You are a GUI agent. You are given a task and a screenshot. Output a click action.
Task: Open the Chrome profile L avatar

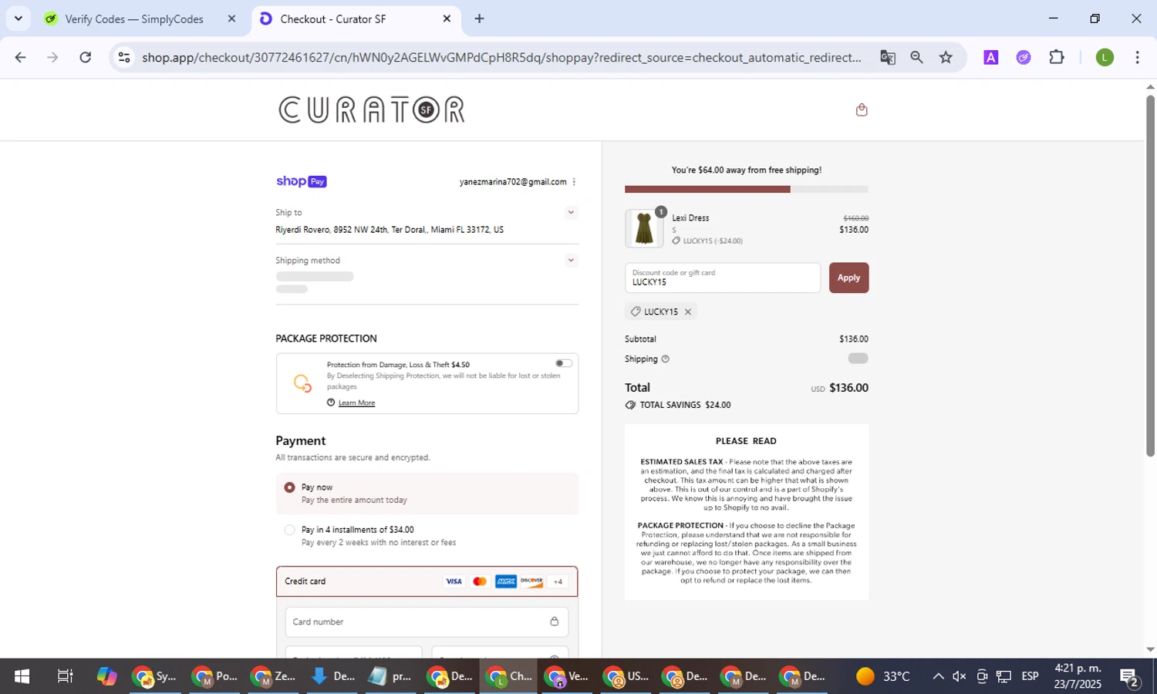click(x=1105, y=57)
